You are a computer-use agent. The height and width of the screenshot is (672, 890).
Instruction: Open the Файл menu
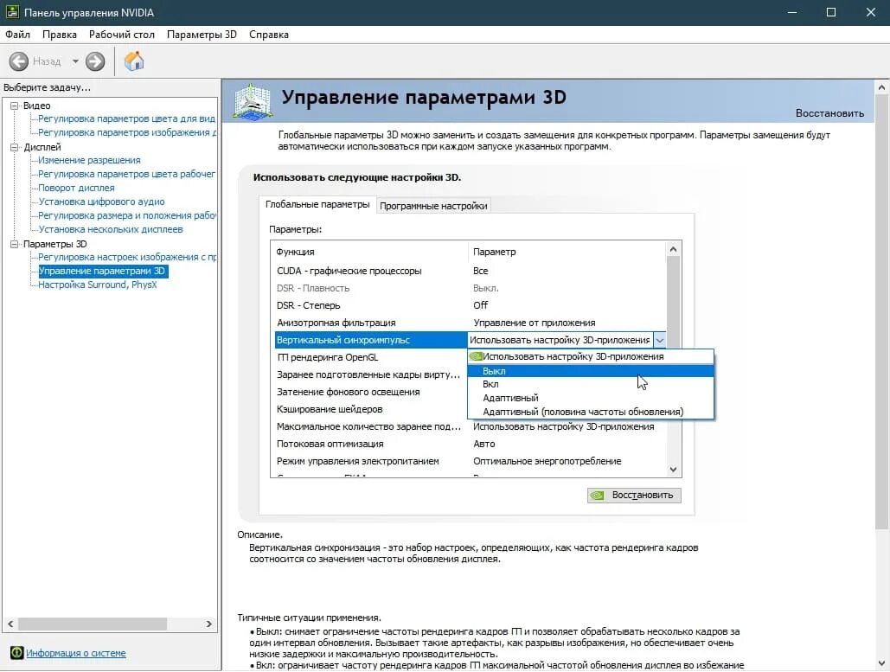click(17, 35)
